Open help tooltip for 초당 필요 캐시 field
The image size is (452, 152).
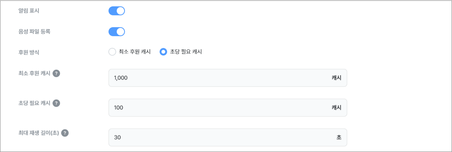pyautogui.click(x=56, y=103)
